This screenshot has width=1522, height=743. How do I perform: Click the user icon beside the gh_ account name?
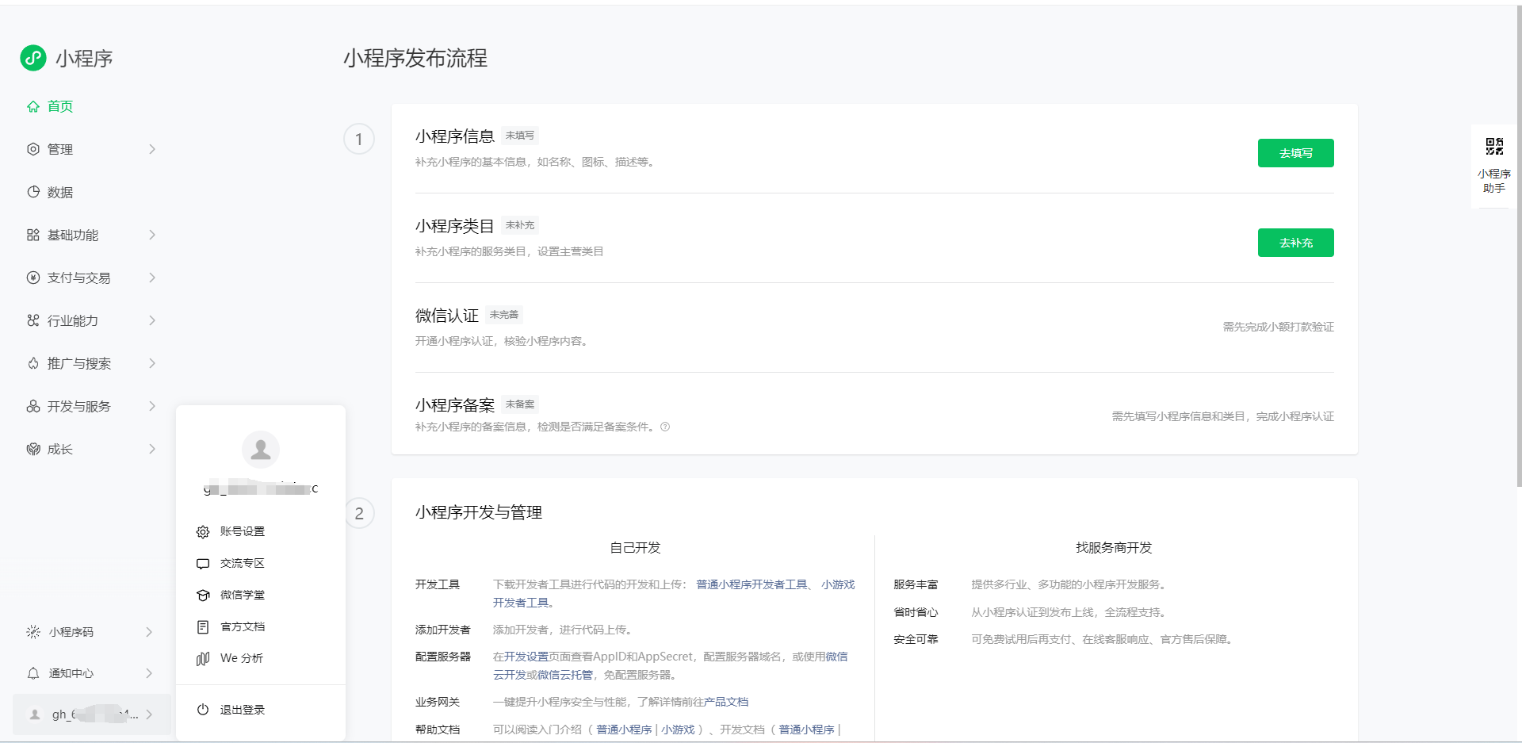click(35, 714)
